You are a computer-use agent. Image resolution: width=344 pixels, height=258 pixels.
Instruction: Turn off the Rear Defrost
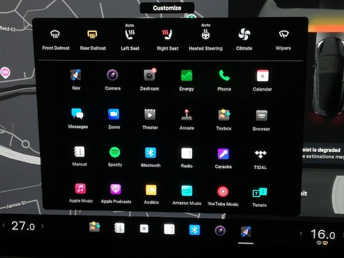(92, 35)
